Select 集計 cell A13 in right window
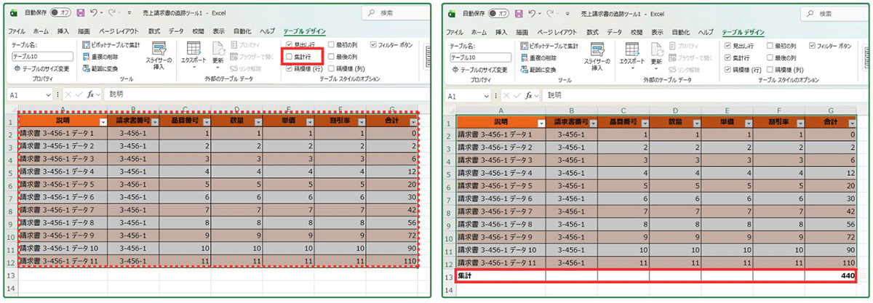873x303 pixels. point(501,275)
